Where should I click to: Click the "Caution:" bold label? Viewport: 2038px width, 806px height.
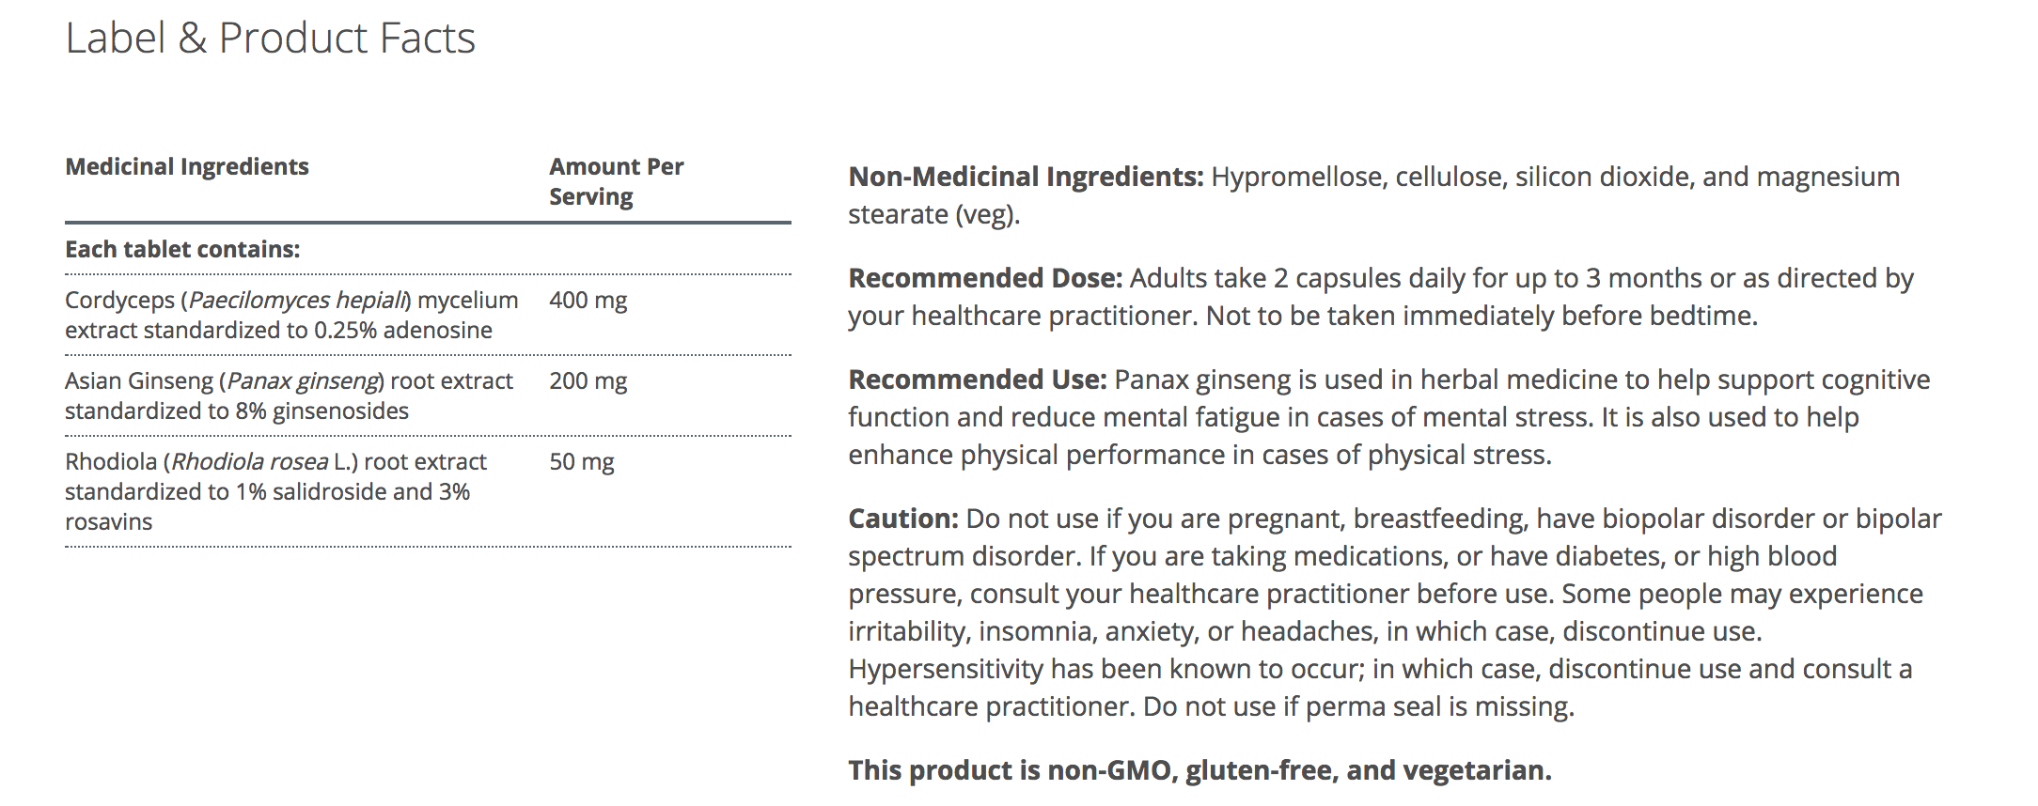(x=902, y=519)
